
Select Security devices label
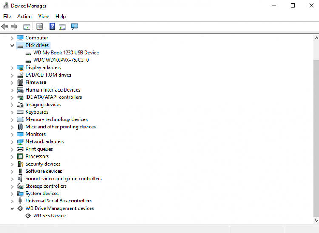[43, 164]
